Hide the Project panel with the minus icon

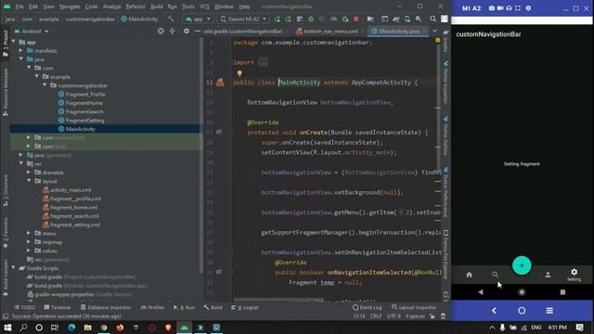click(198, 31)
